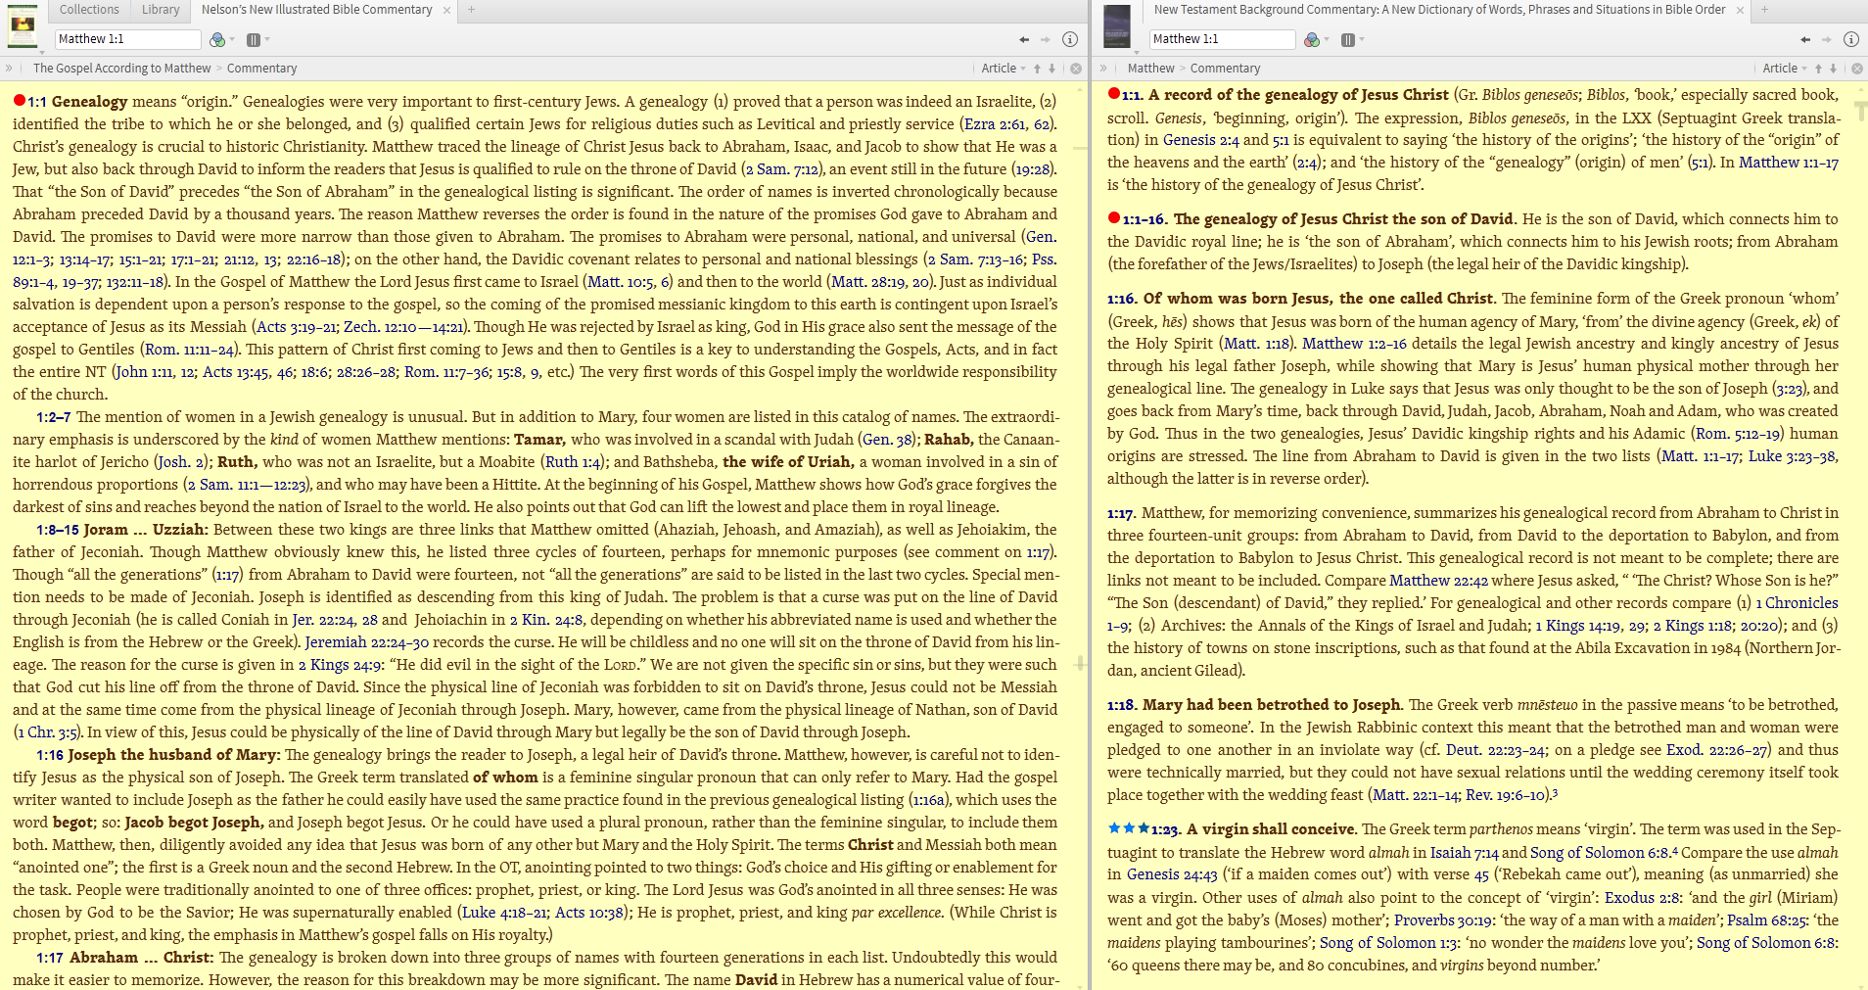Go back in Background Commentary history
This screenshot has width=1868, height=990.
point(1805,39)
